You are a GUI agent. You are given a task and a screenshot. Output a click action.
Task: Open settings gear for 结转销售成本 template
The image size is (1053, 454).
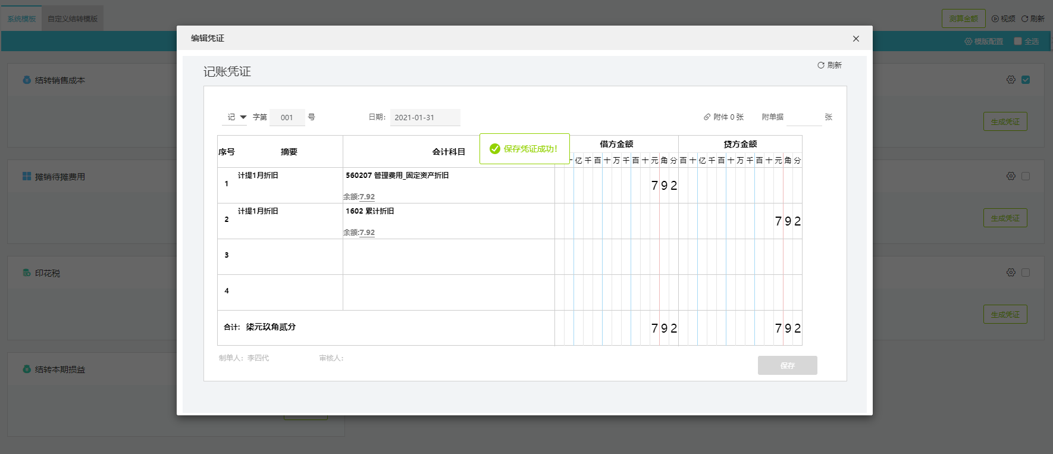pos(1011,80)
